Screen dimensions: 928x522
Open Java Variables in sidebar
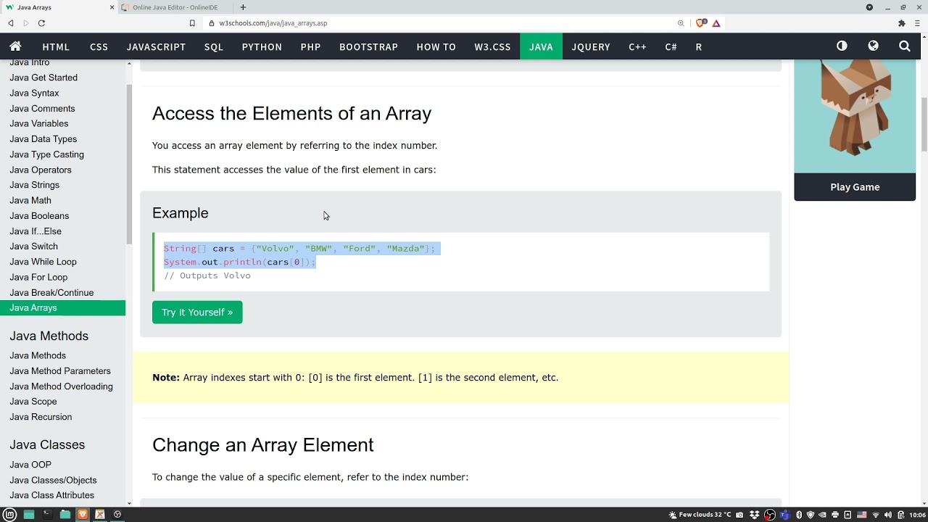point(39,124)
